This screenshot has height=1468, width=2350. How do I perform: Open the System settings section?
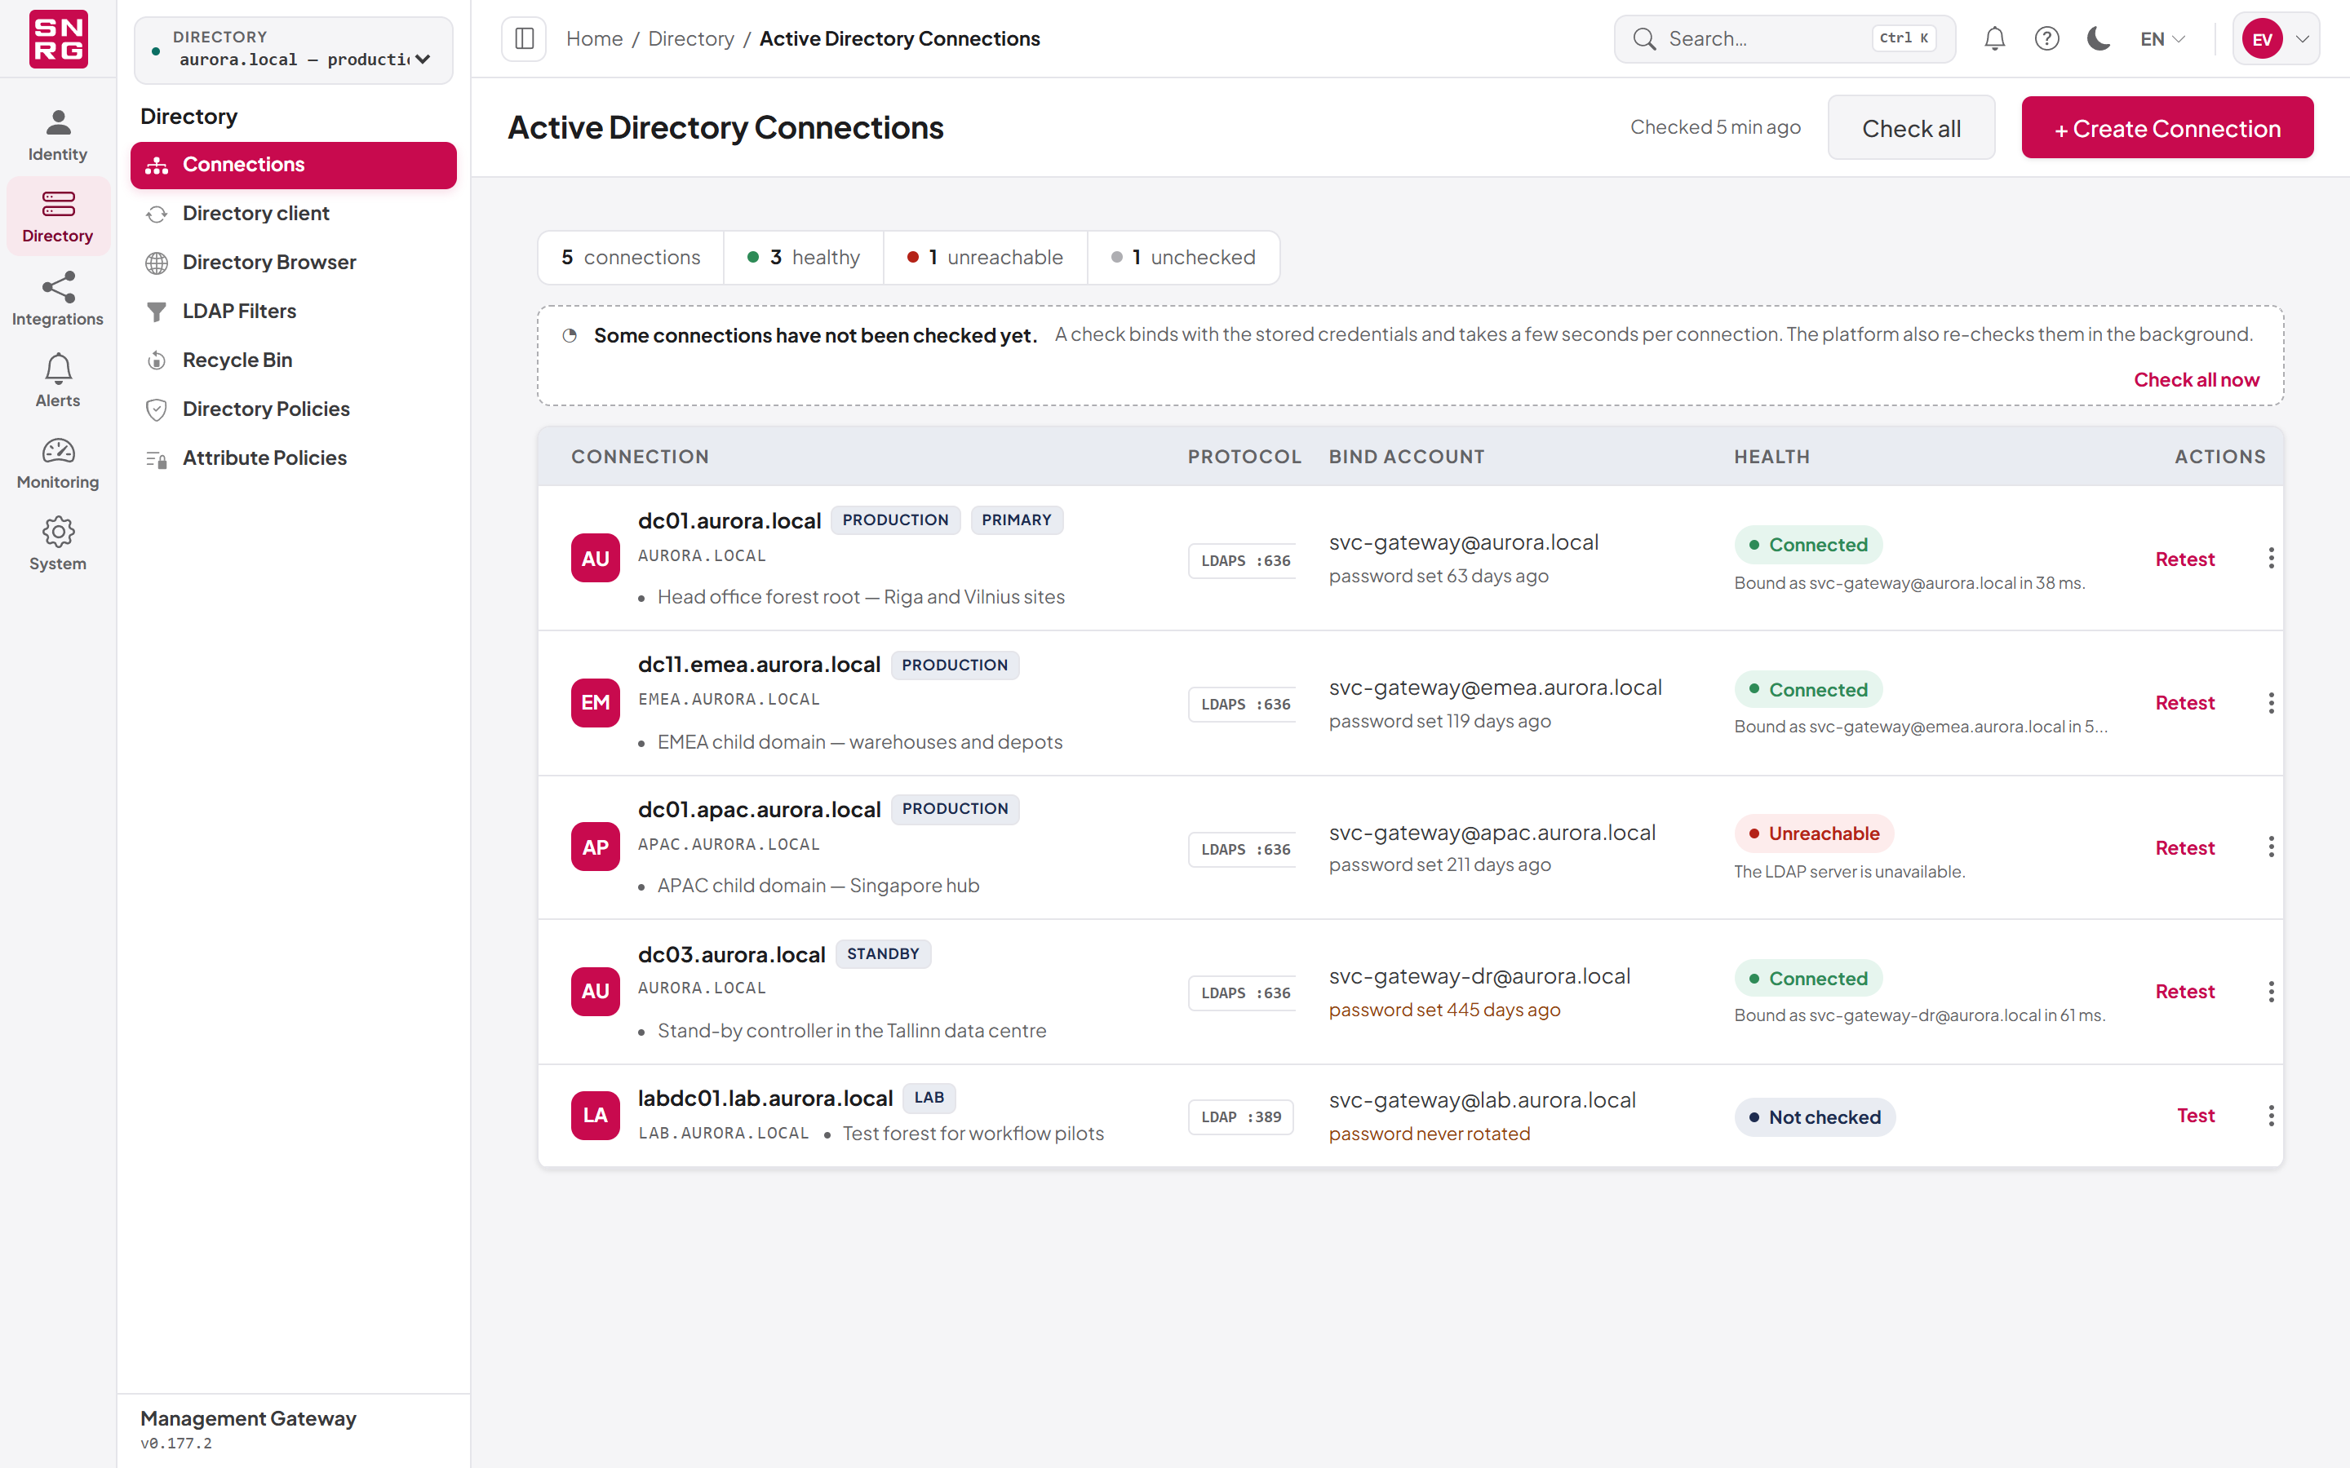click(58, 544)
